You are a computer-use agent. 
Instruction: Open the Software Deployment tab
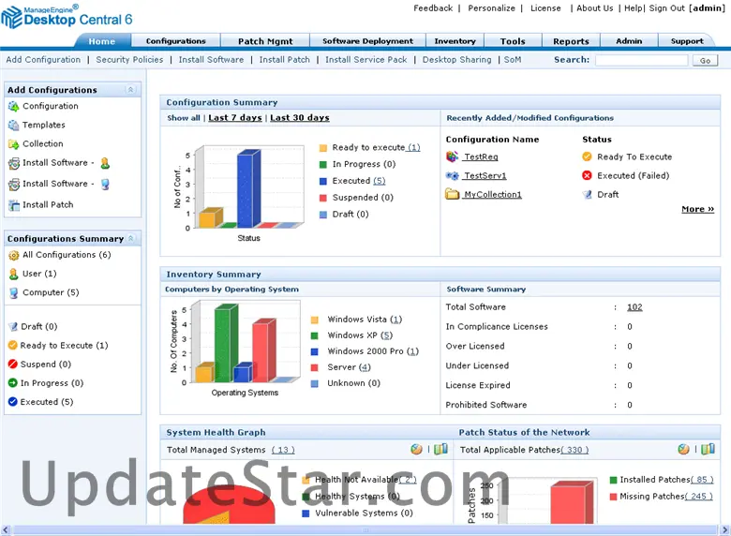[x=367, y=41]
